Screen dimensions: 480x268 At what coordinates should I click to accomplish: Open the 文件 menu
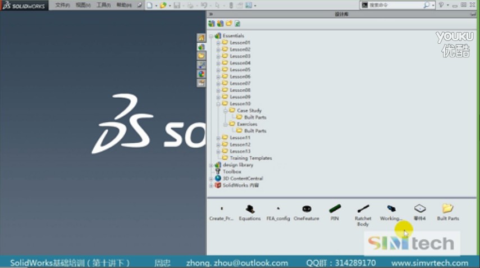point(62,5)
